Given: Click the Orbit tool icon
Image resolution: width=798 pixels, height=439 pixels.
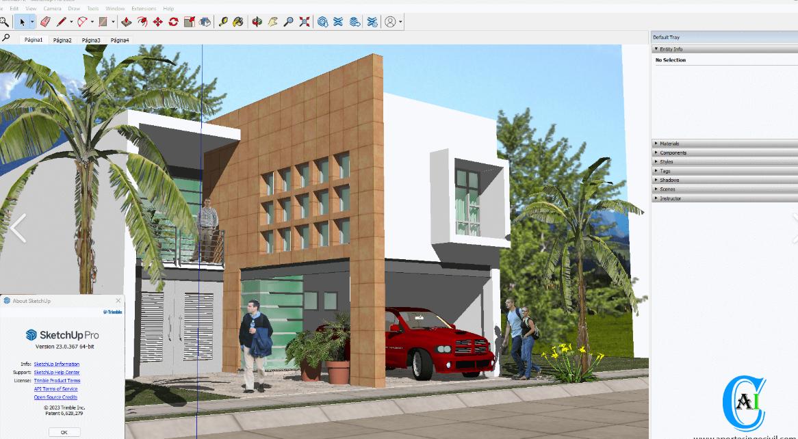Looking at the screenshot, I should (257, 22).
